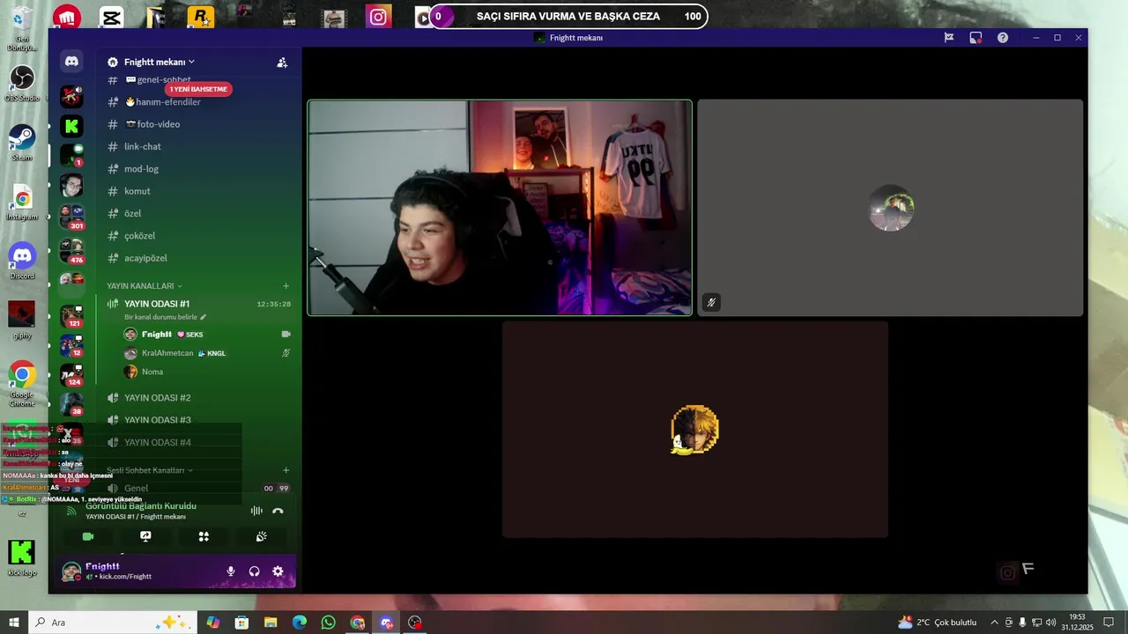Show hidden system tray icons
Viewport: 1128px width, 634px height.
coord(994,623)
